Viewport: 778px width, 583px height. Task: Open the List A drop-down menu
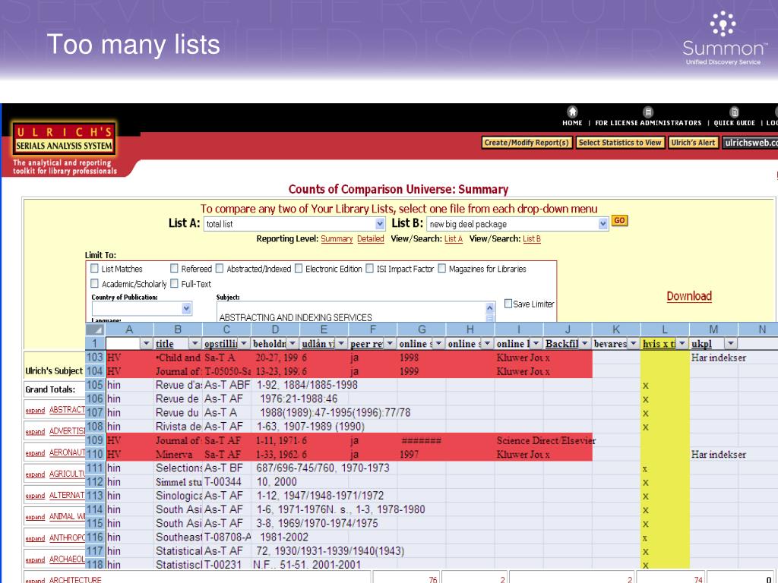(380, 224)
